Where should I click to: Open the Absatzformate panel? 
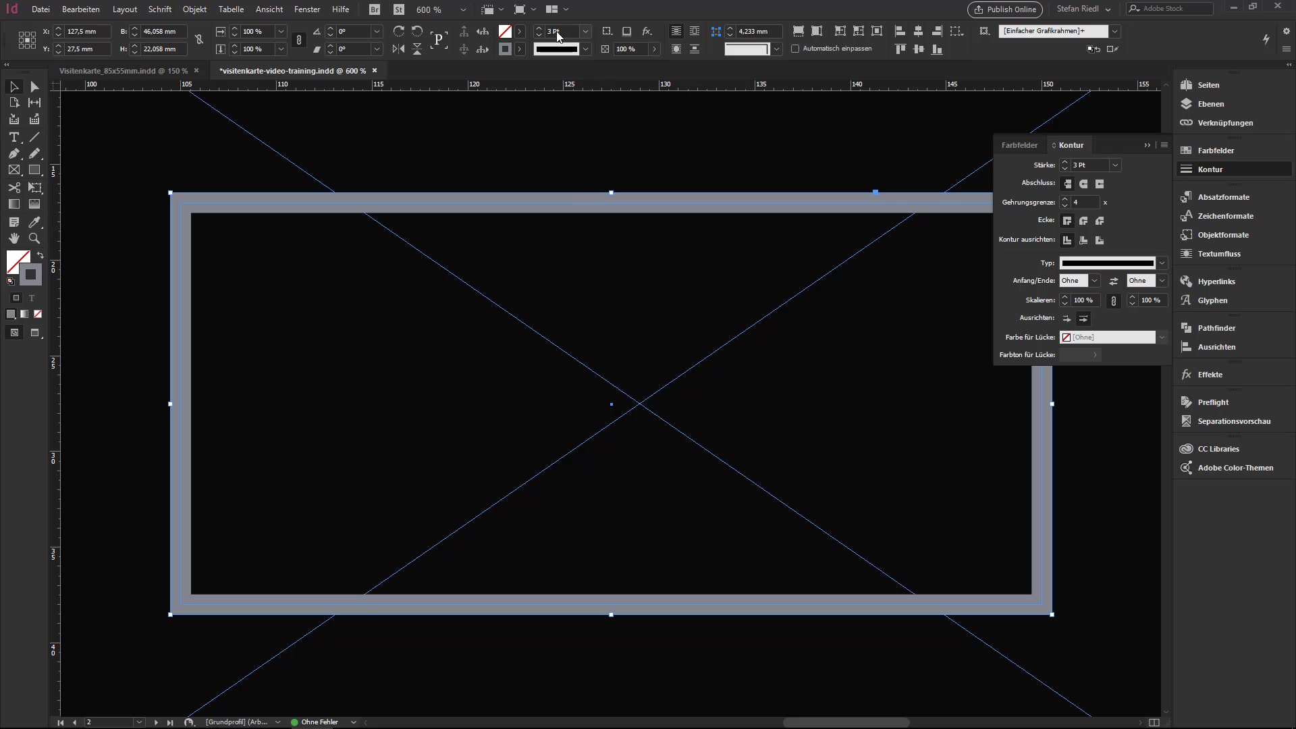[x=1223, y=197]
